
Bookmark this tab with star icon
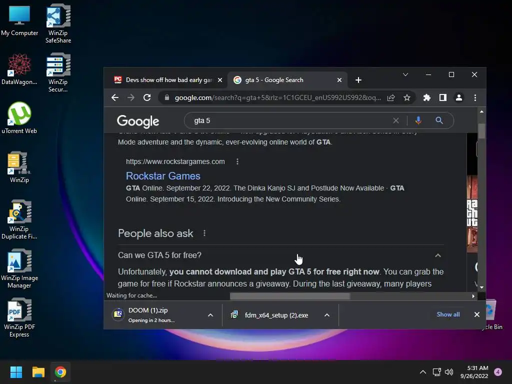407,97
